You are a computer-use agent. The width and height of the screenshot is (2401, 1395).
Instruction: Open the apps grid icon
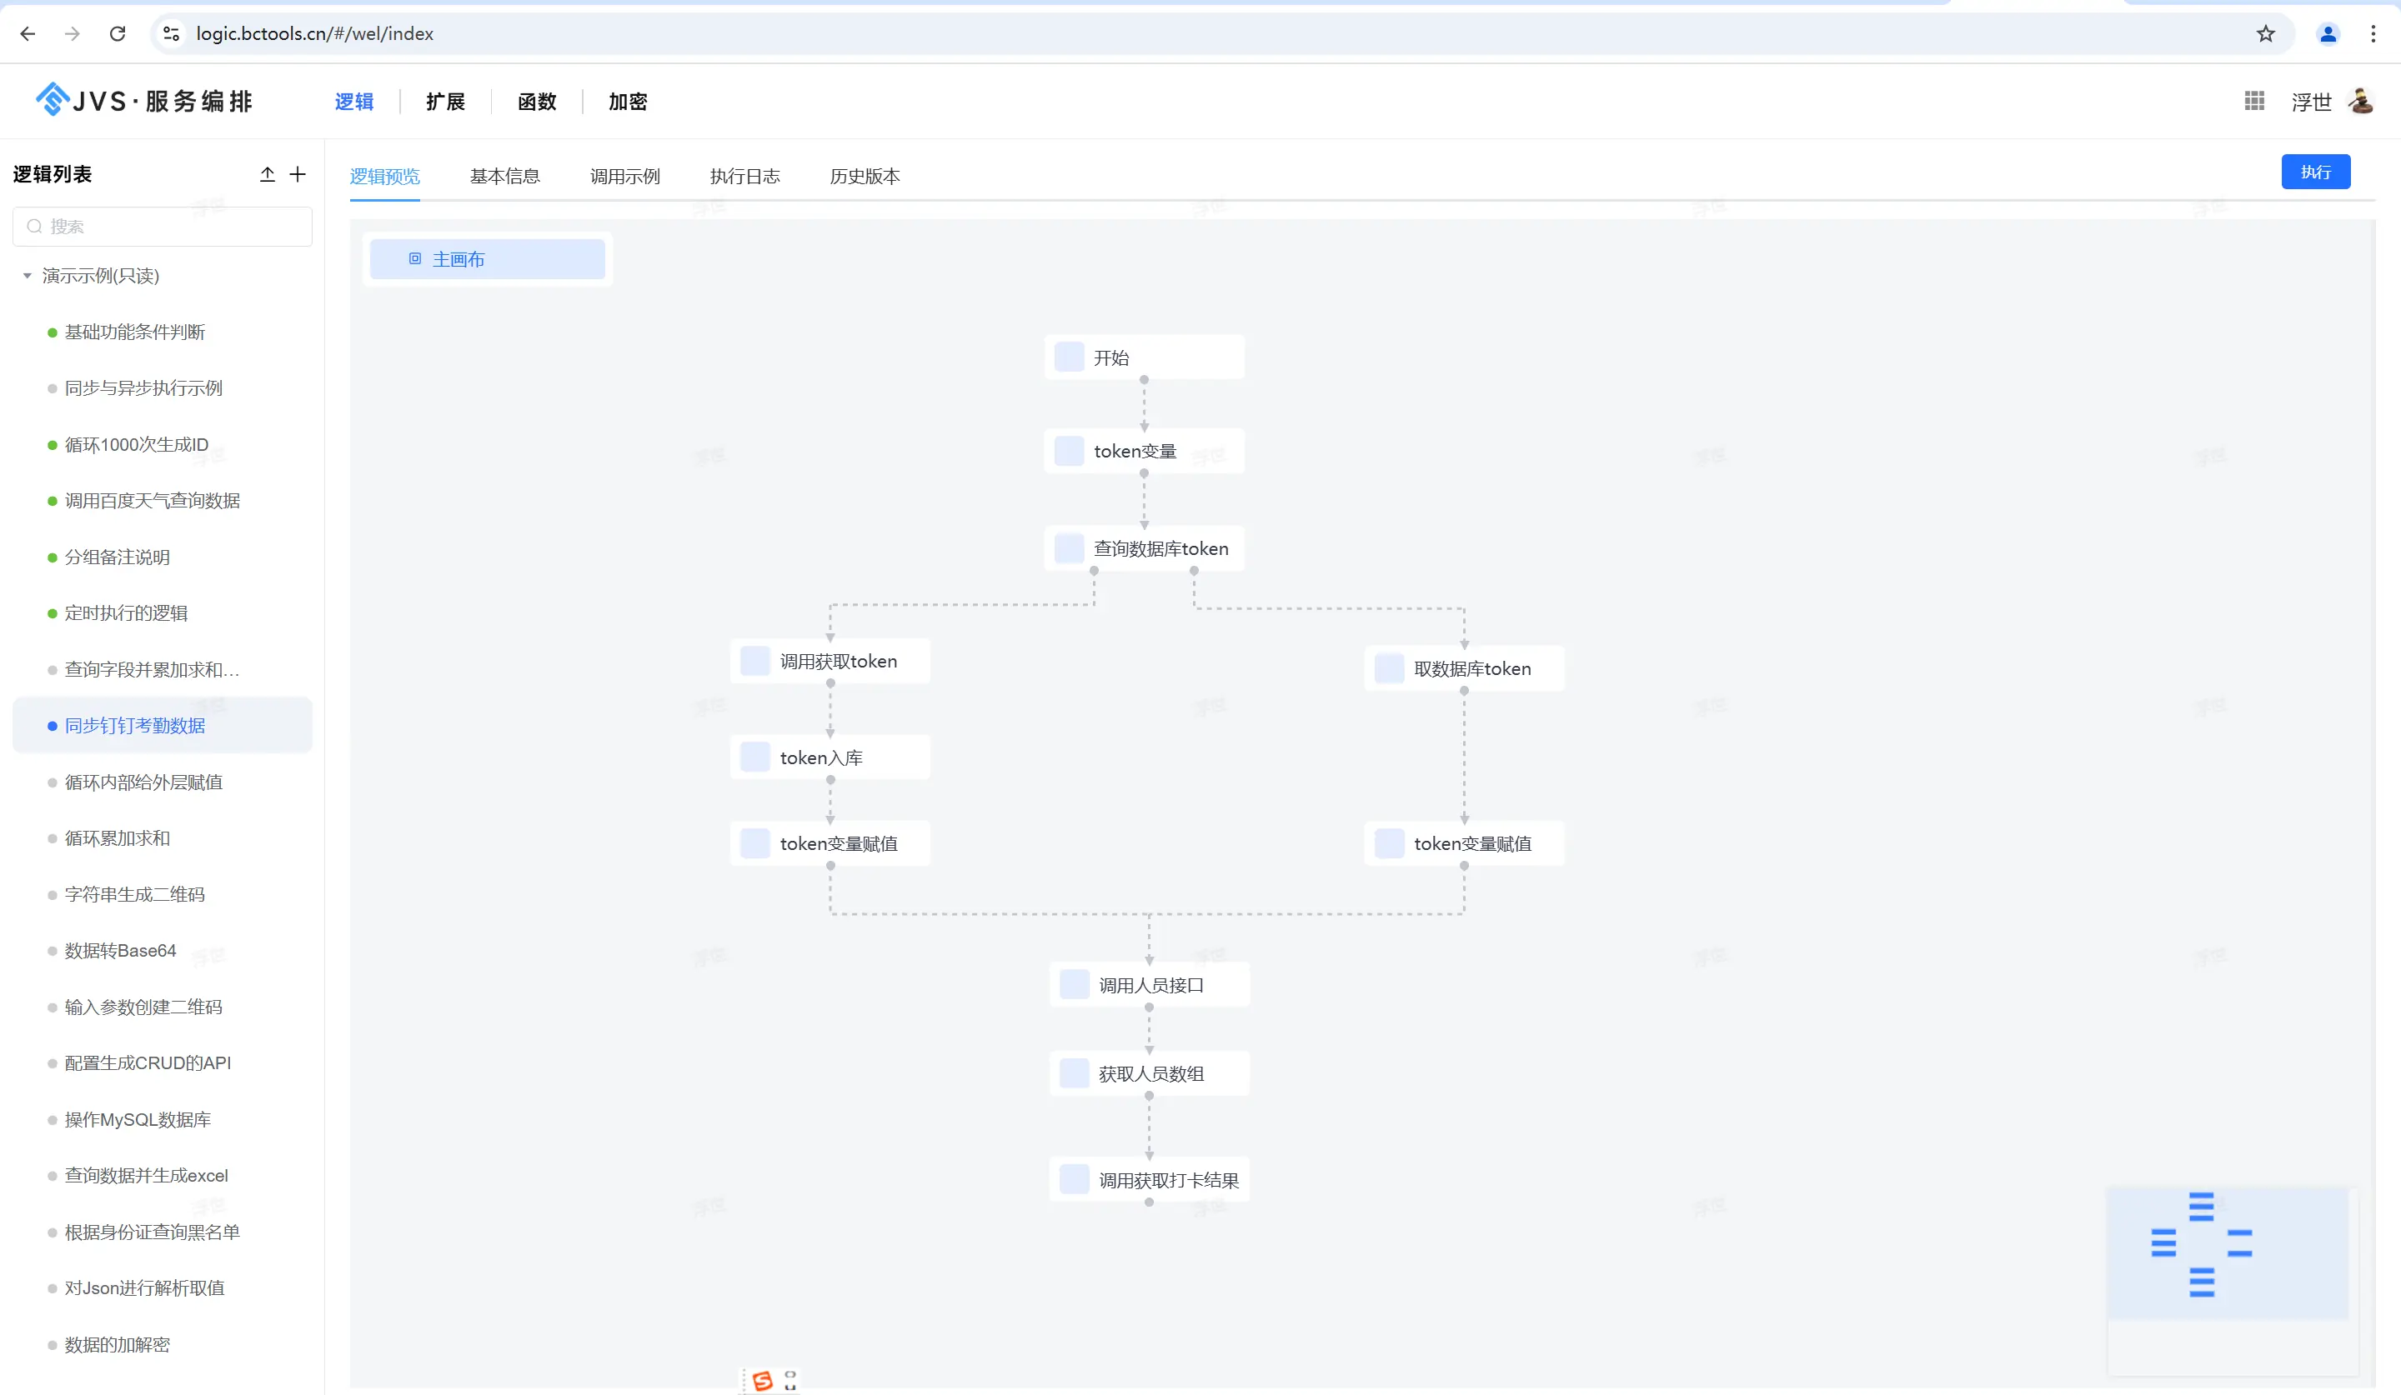(x=2254, y=101)
